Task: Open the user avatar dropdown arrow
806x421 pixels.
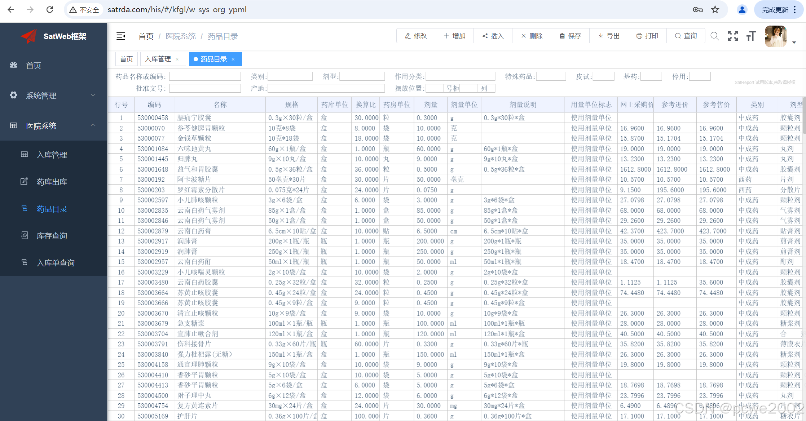Action: click(794, 43)
